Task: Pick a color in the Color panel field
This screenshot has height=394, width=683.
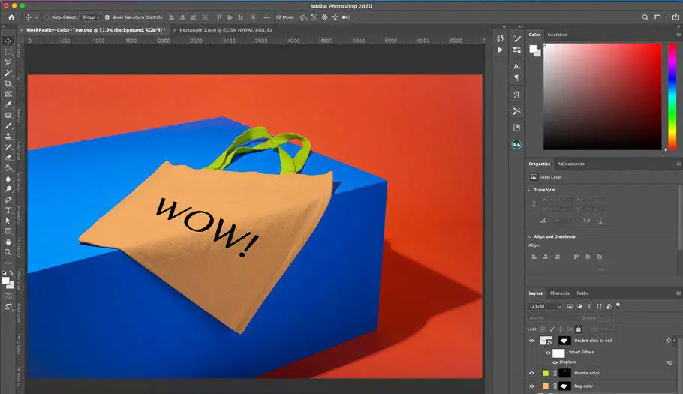Action: [x=603, y=97]
